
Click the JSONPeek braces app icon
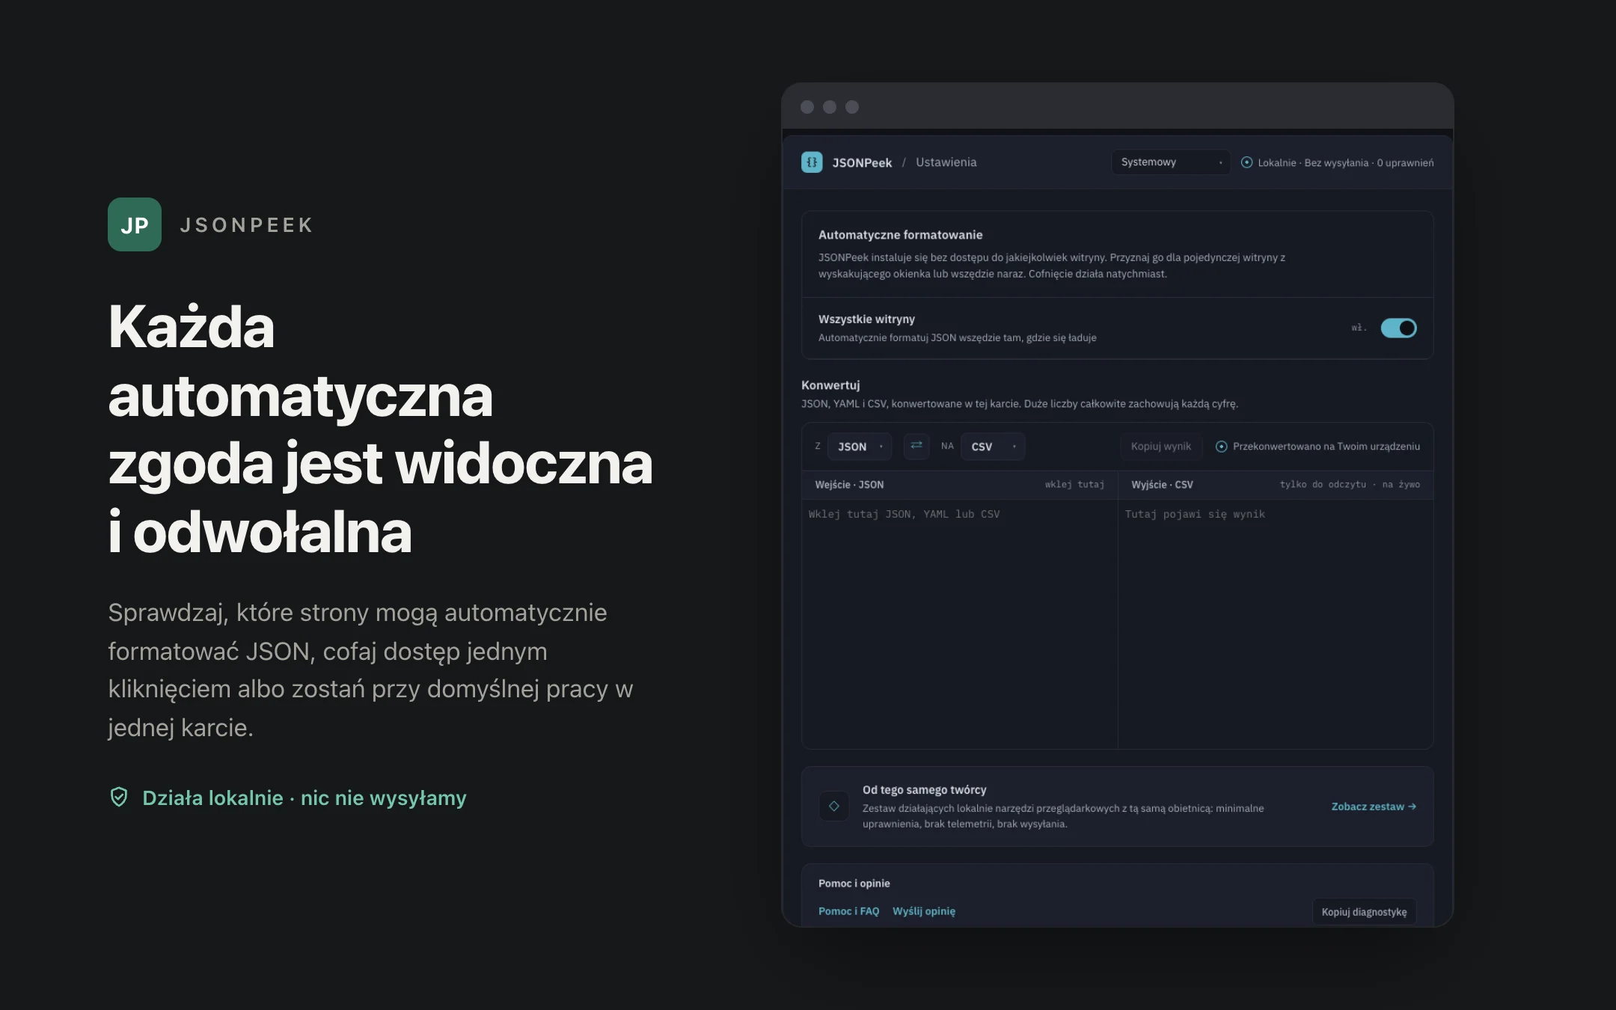[812, 162]
